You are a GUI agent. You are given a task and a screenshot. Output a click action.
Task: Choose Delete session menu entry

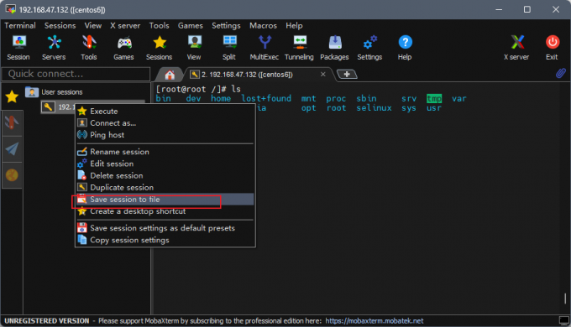pyautogui.click(x=165, y=176)
